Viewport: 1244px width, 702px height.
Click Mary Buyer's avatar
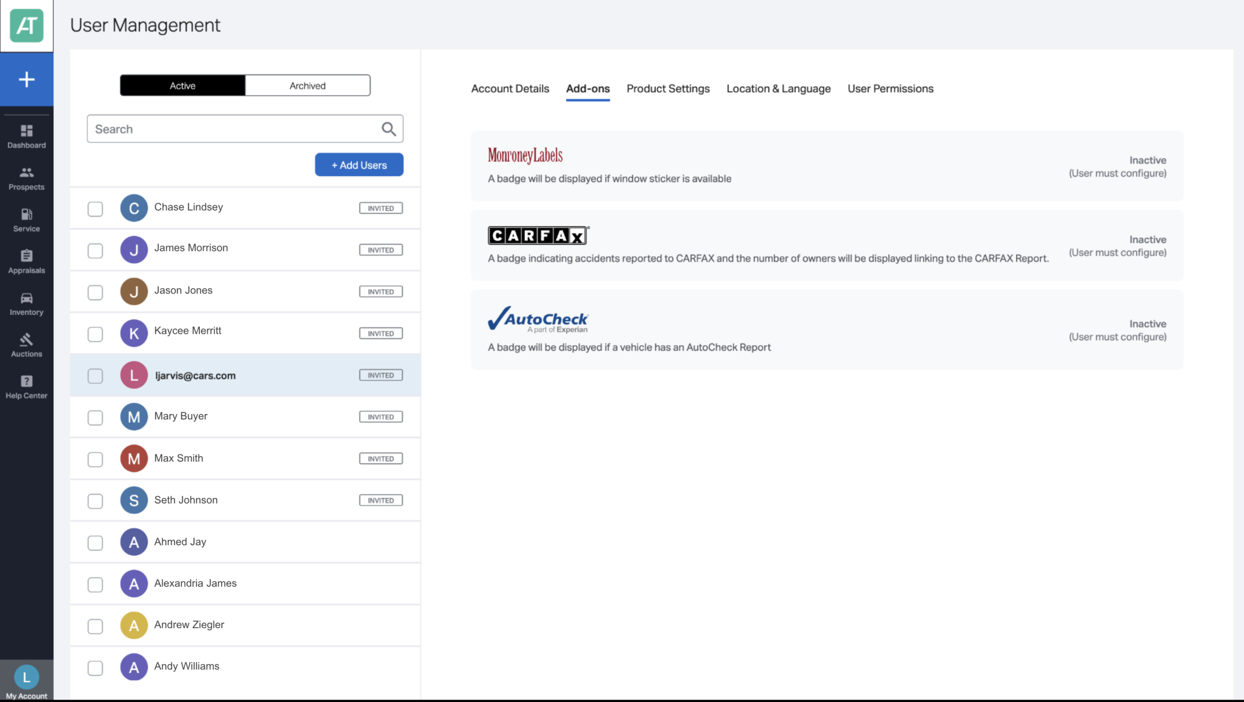pyautogui.click(x=134, y=417)
